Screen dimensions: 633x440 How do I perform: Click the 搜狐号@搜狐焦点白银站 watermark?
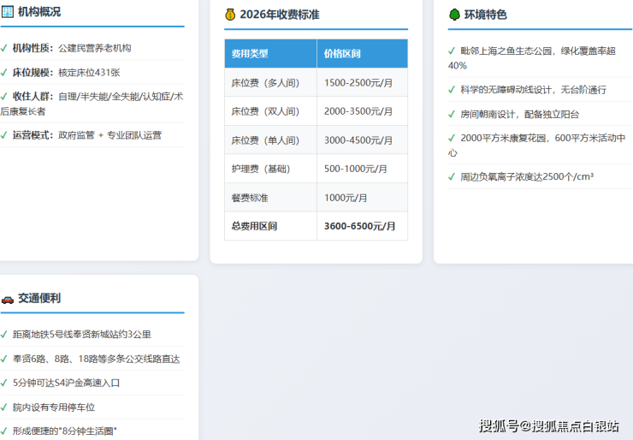(548, 425)
